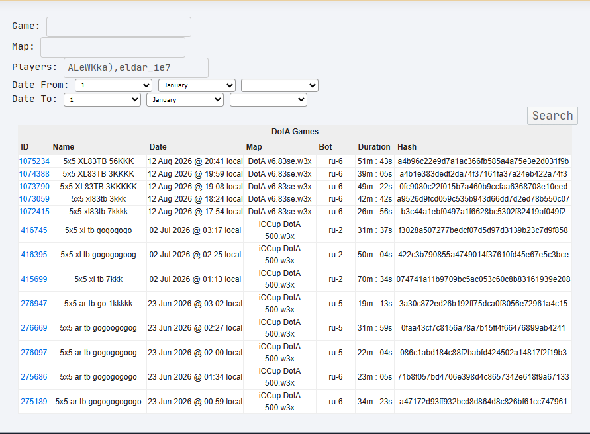Expand the Date To day dropdown

point(103,100)
